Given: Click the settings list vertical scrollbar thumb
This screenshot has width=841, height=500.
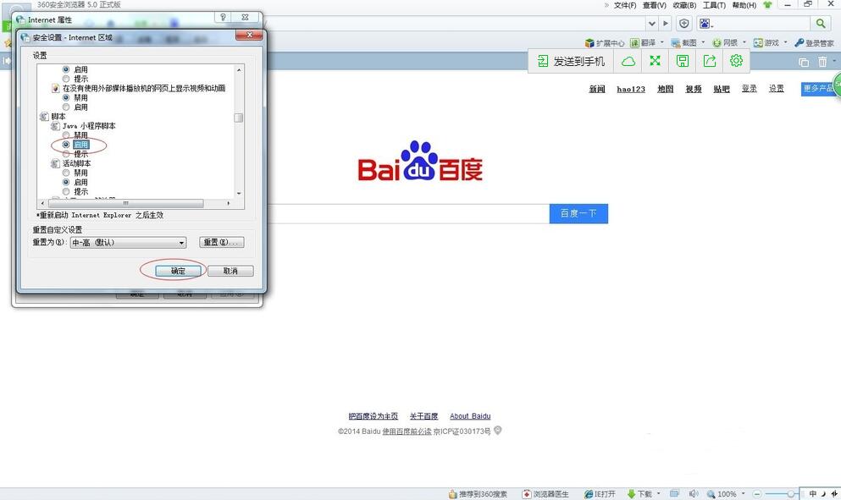Looking at the screenshot, I should click(239, 118).
